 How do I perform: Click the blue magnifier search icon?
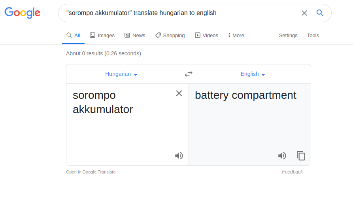point(320,13)
